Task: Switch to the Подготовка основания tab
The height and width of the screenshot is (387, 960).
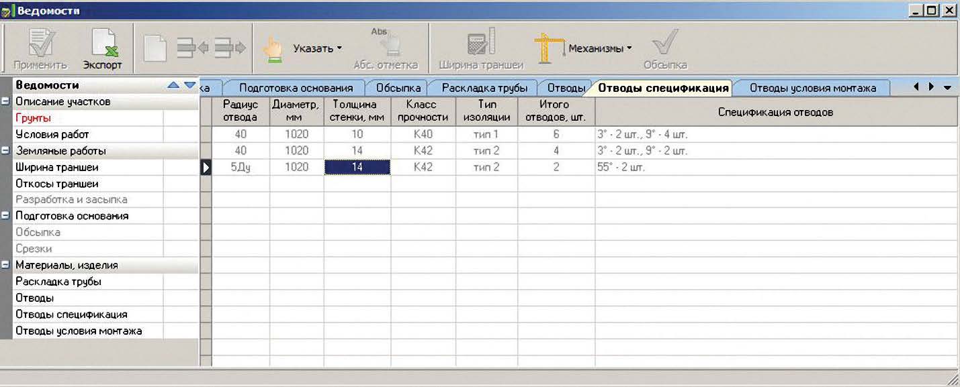Action: [296, 88]
